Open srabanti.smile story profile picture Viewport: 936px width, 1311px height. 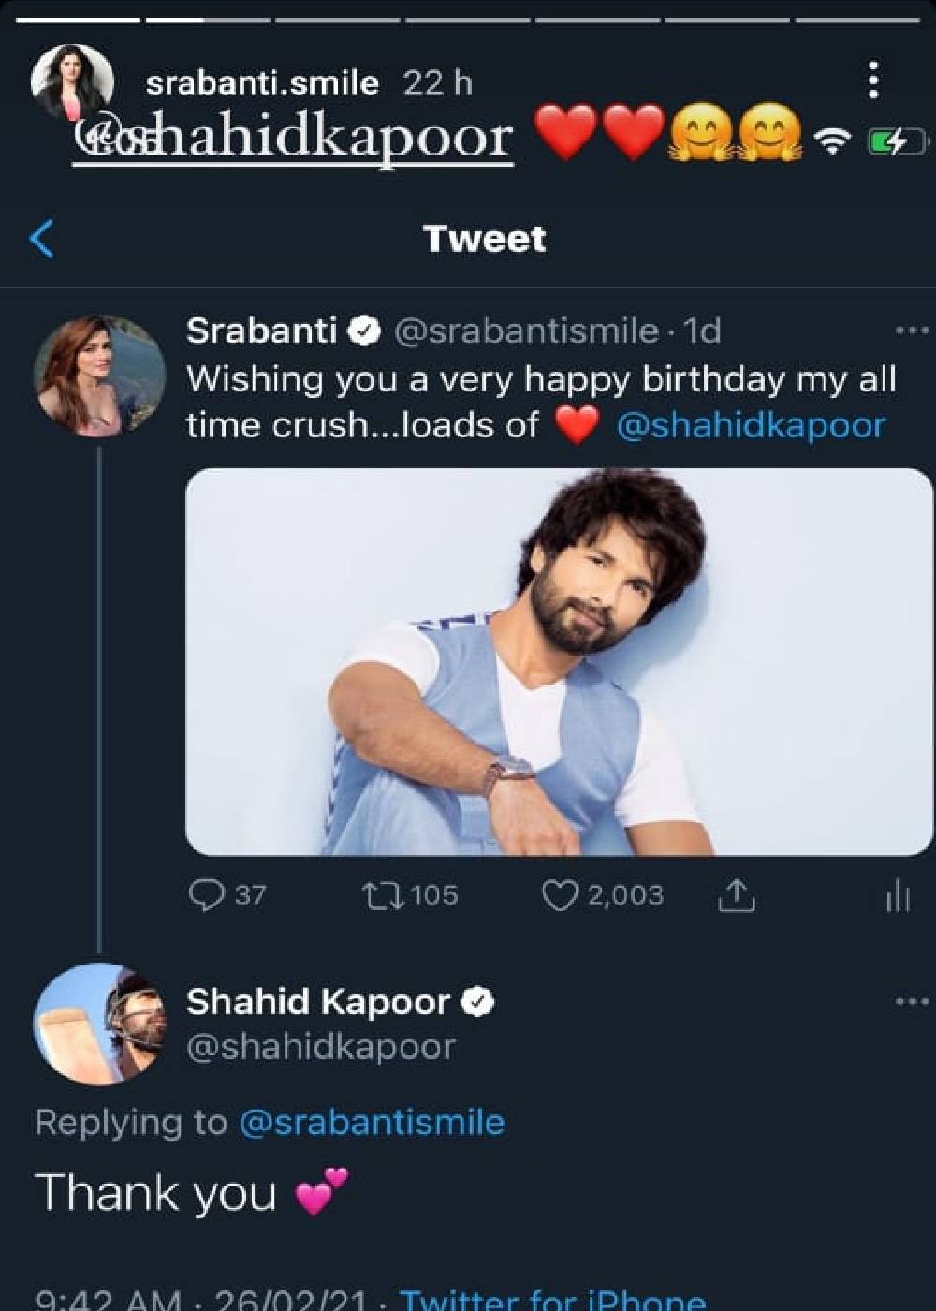72,82
